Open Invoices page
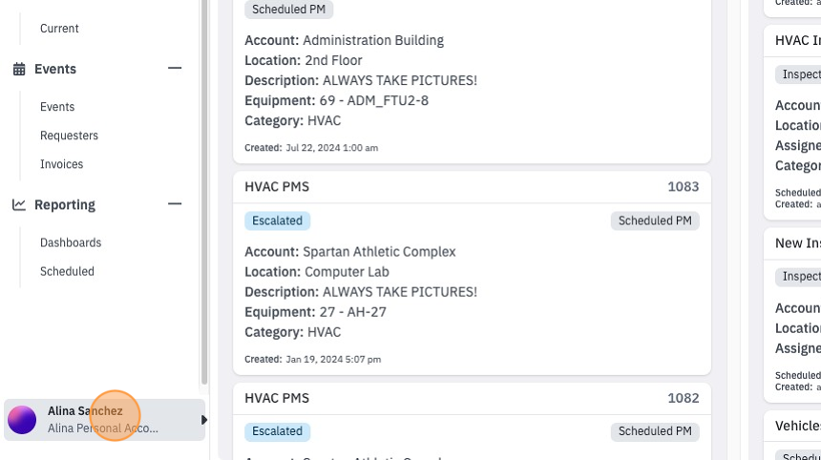Screen dimensions: 821x460 click(61, 164)
